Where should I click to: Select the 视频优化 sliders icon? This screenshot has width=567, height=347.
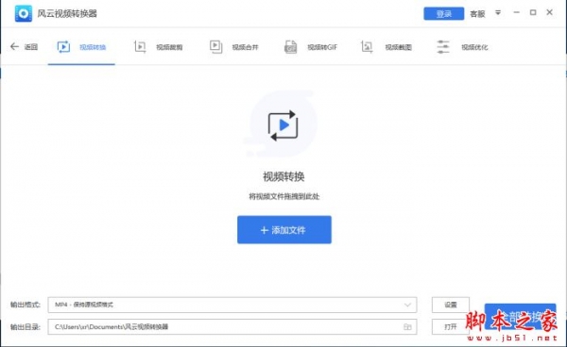(443, 47)
